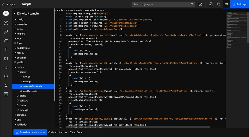This screenshot has width=249, height=137.
Task: Click 'sample' in the breadcrumb path
Action: click(59, 10)
